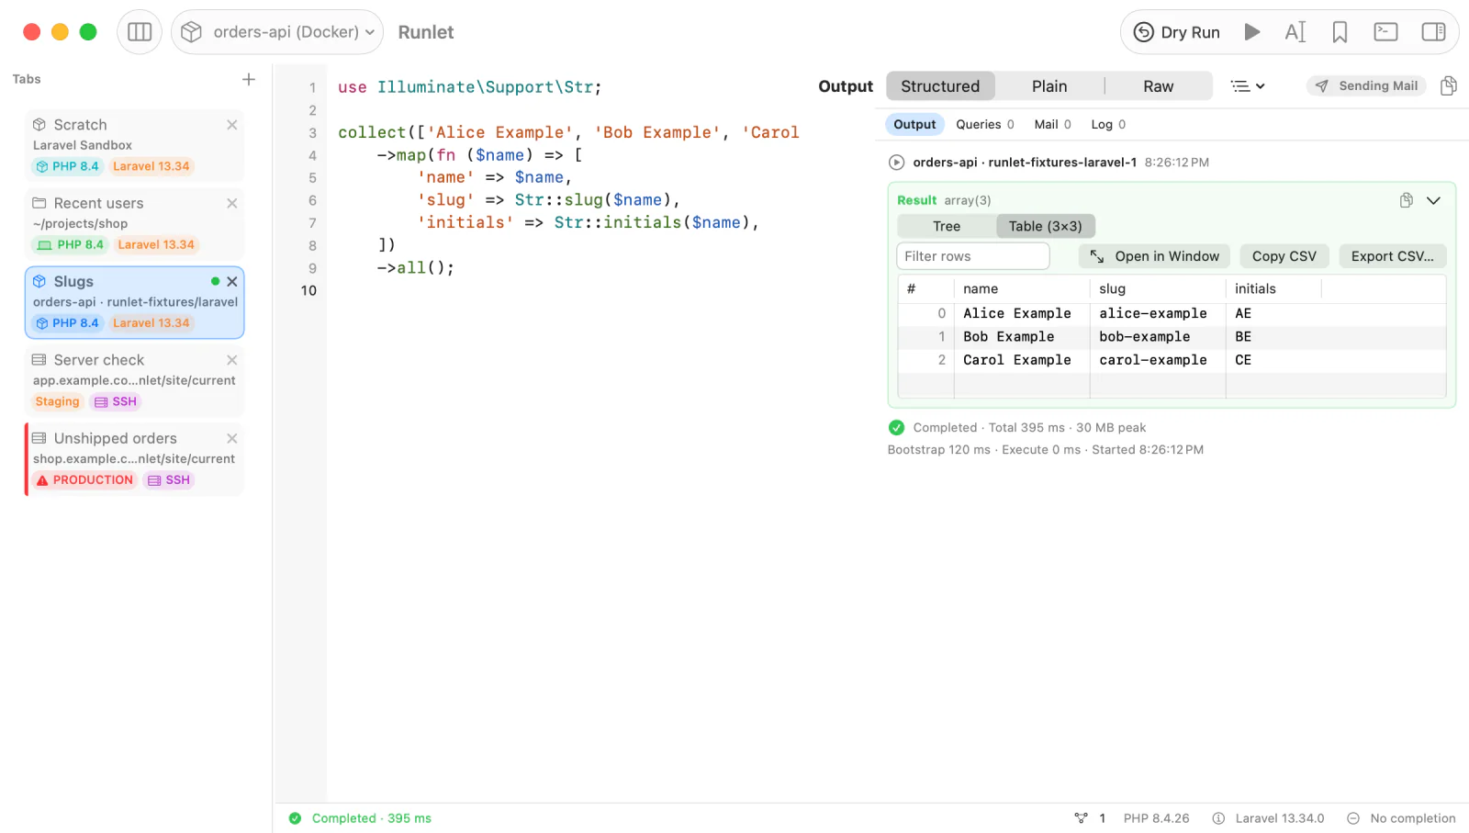1469x833 pixels.
Task: Switch output to Raw view
Action: point(1158,86)
